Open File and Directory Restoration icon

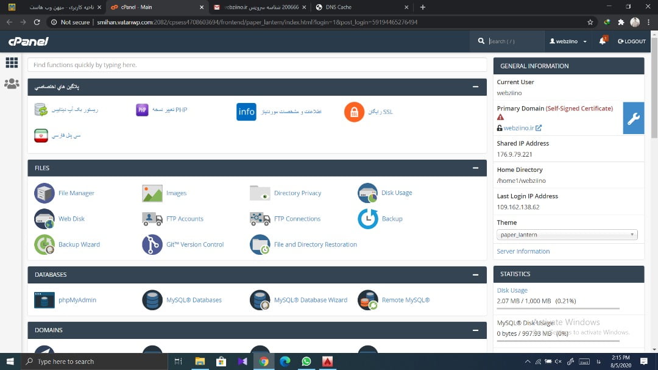click(x=260, y=244)
